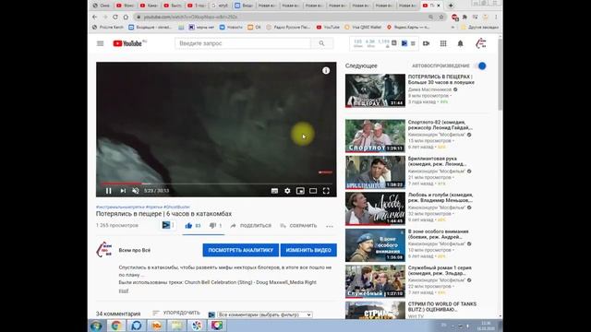591x332 pixels.
Task: Open the more actions three-dot menu
Action: coord(330,226)
